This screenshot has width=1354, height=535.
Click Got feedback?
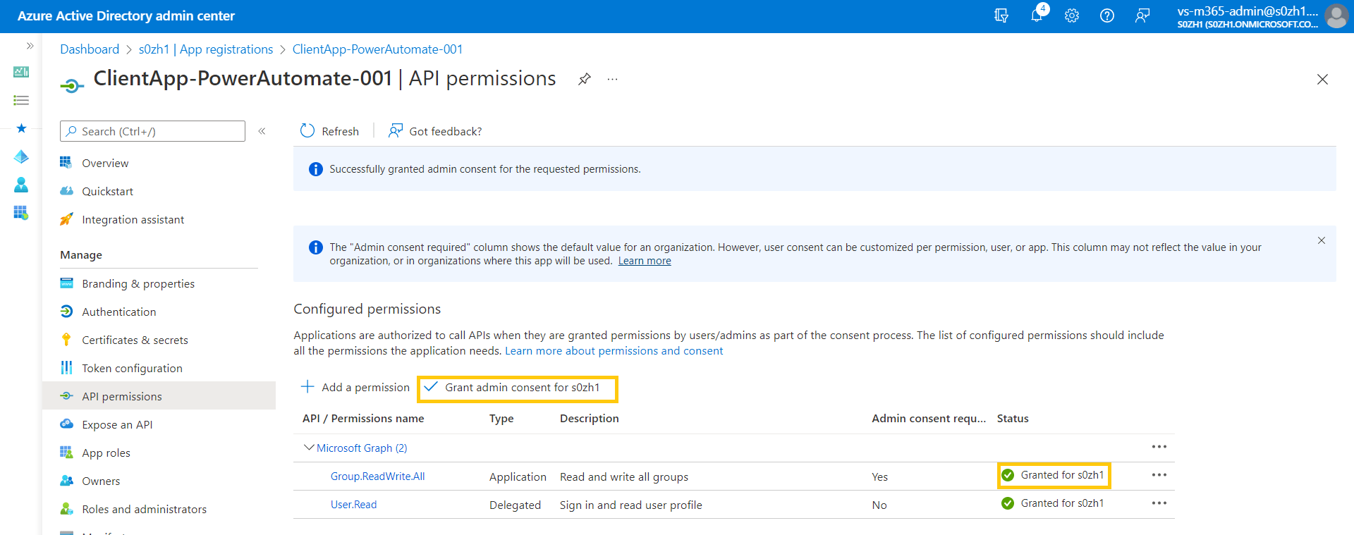point(435,131)
